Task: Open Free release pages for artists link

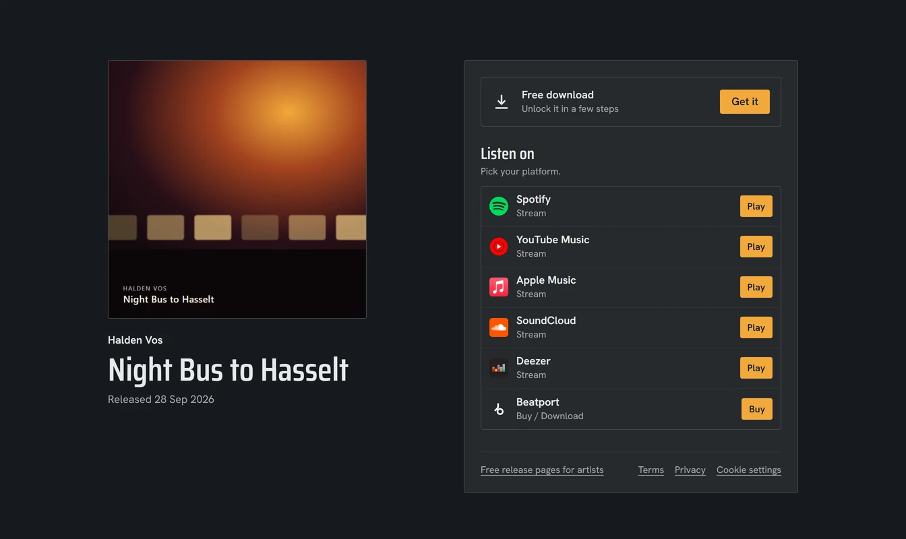Action: (542, 470)
